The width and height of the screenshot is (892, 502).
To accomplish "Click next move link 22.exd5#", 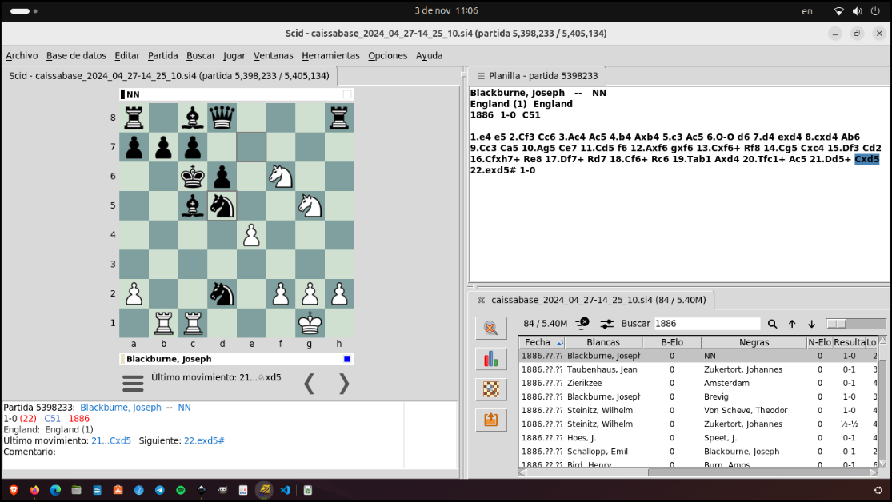I will [204, 440].
